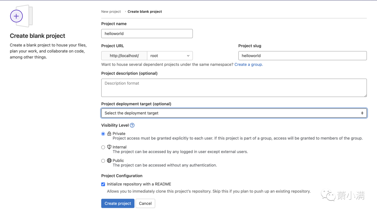Click the Internal shield icon
Viewport: 377px width, 212px height.
109,147
